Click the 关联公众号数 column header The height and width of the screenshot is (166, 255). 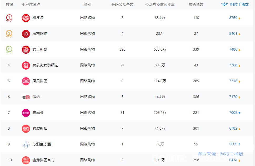(122, 4)
